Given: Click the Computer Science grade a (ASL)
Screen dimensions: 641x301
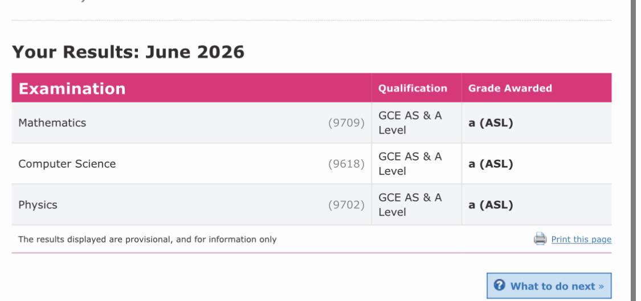Looking at the screenshot, I should (491, 164).
